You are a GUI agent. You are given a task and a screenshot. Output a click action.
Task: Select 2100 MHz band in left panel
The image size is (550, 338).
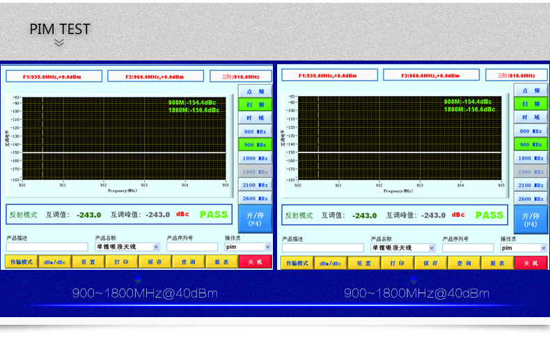click(x=255, y=185)
